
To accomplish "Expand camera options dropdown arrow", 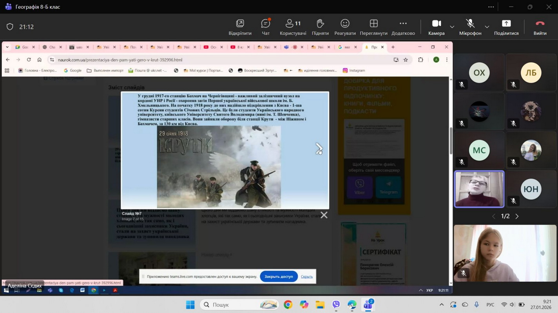I will (x=452, y=27).
